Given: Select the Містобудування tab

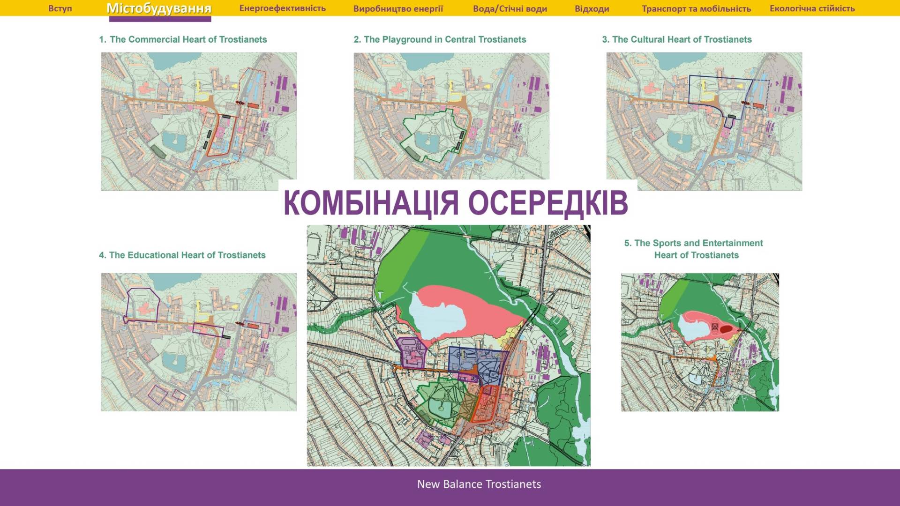Looking at the screenshot, I should 159,8.
